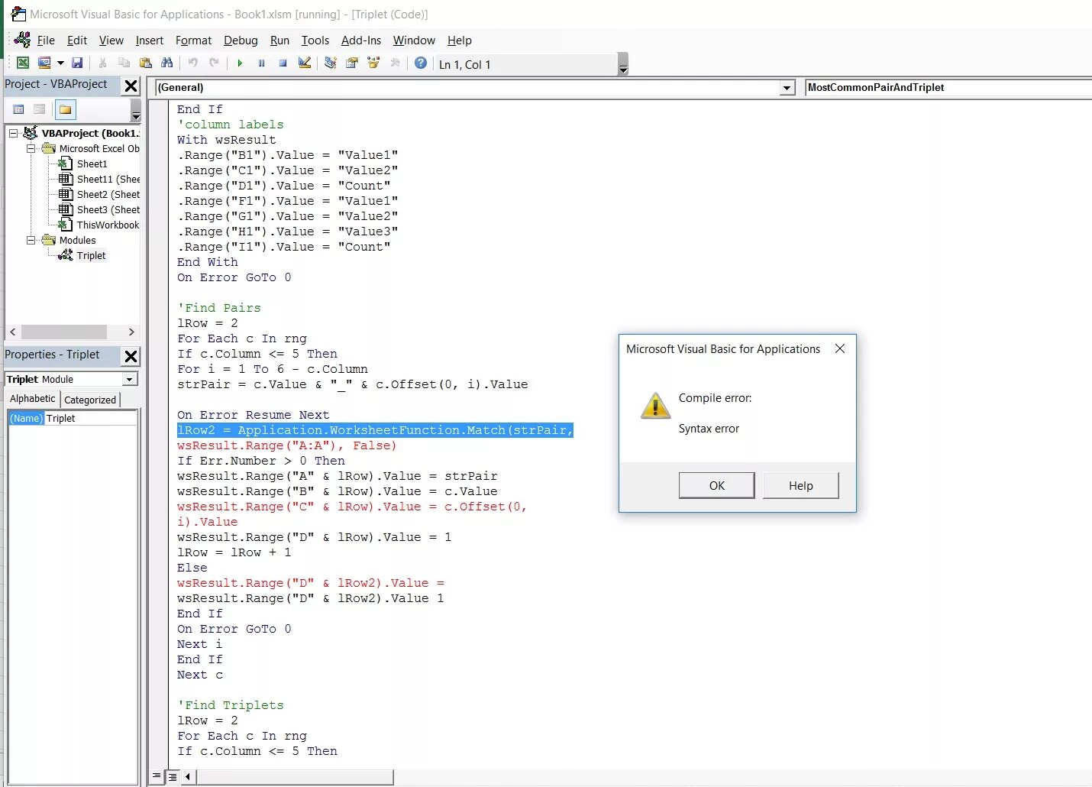1092x787 pixels.
Task: Open the Edit menu
Action: (x=77, y=40)
